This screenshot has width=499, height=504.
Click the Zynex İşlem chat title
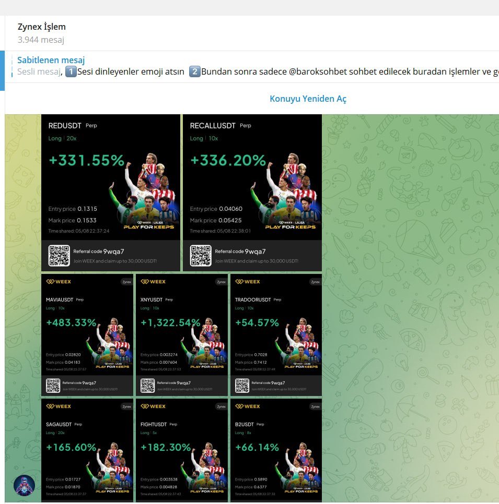tap(41, 27)
